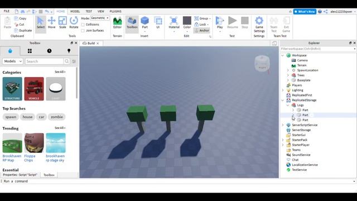Open Toolbox Creations lightbulb tab
This screenshot has width=357, height=201.
click(69, 51)
